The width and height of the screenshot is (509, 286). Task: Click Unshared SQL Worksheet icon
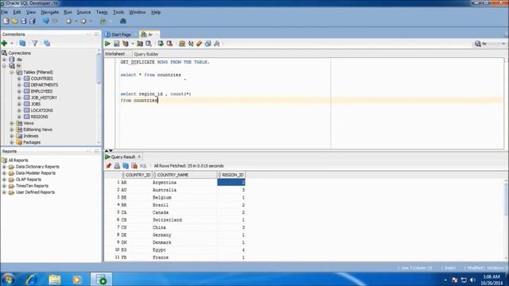(x=182, y=44)
